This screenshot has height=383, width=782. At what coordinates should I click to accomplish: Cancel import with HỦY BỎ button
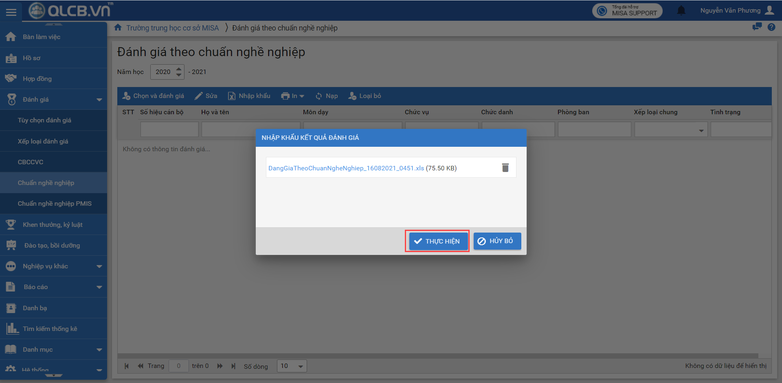(x=497, y=241)
